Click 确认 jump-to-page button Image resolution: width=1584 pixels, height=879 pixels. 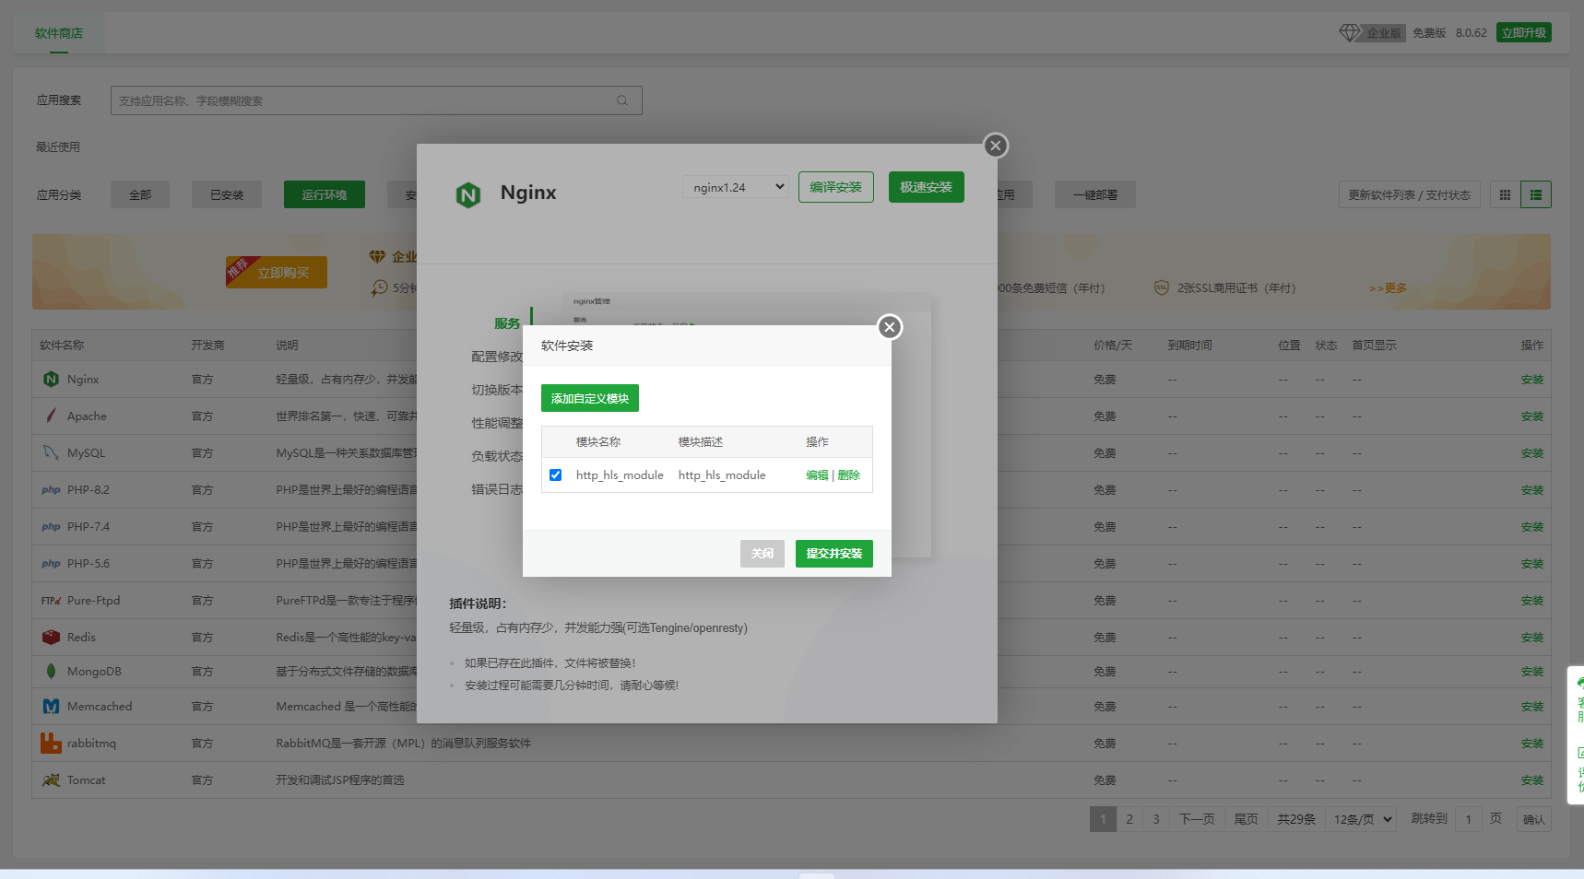point(1534,819)
